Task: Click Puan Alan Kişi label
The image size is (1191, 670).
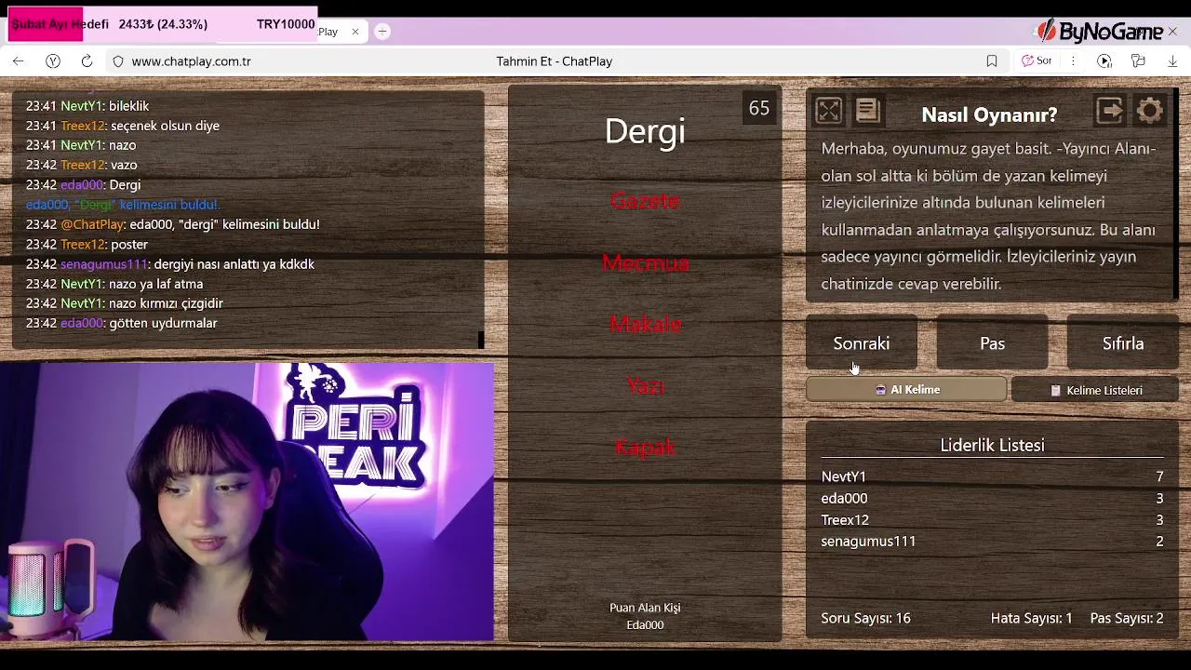Action: [645, 608]
